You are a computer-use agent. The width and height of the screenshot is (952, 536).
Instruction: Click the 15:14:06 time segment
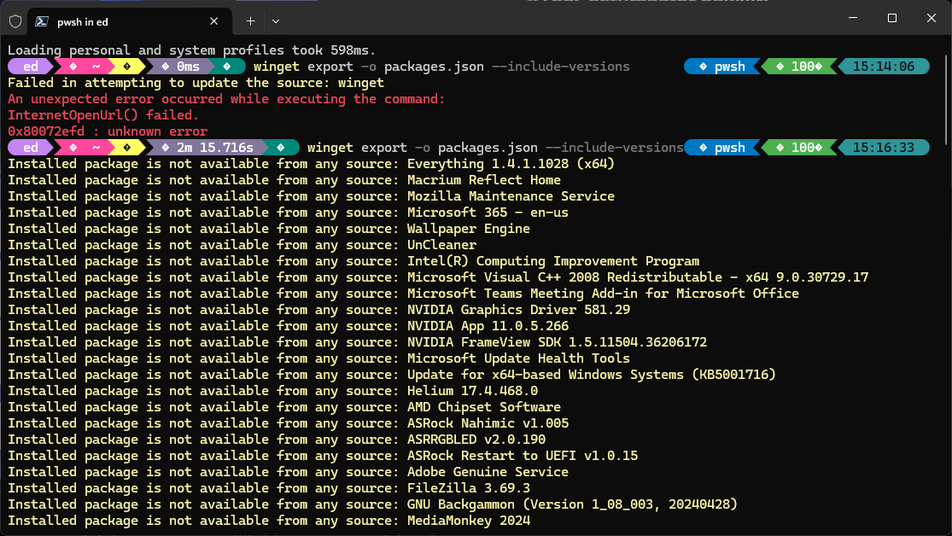tap(883, 67)
